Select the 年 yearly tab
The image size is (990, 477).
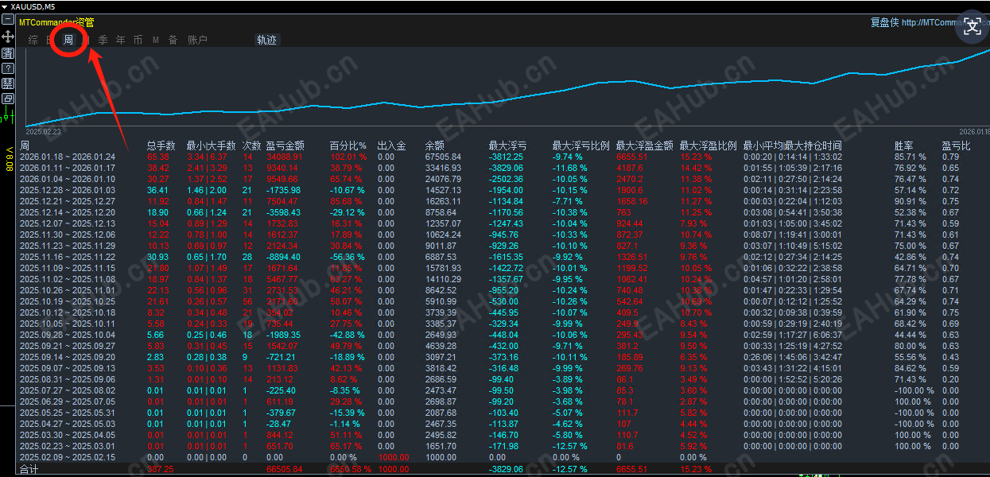coord(121,39)
